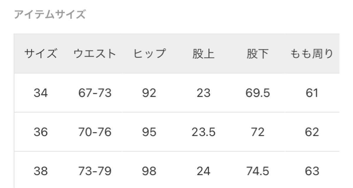Click size 34 row label

pos(41,93)
